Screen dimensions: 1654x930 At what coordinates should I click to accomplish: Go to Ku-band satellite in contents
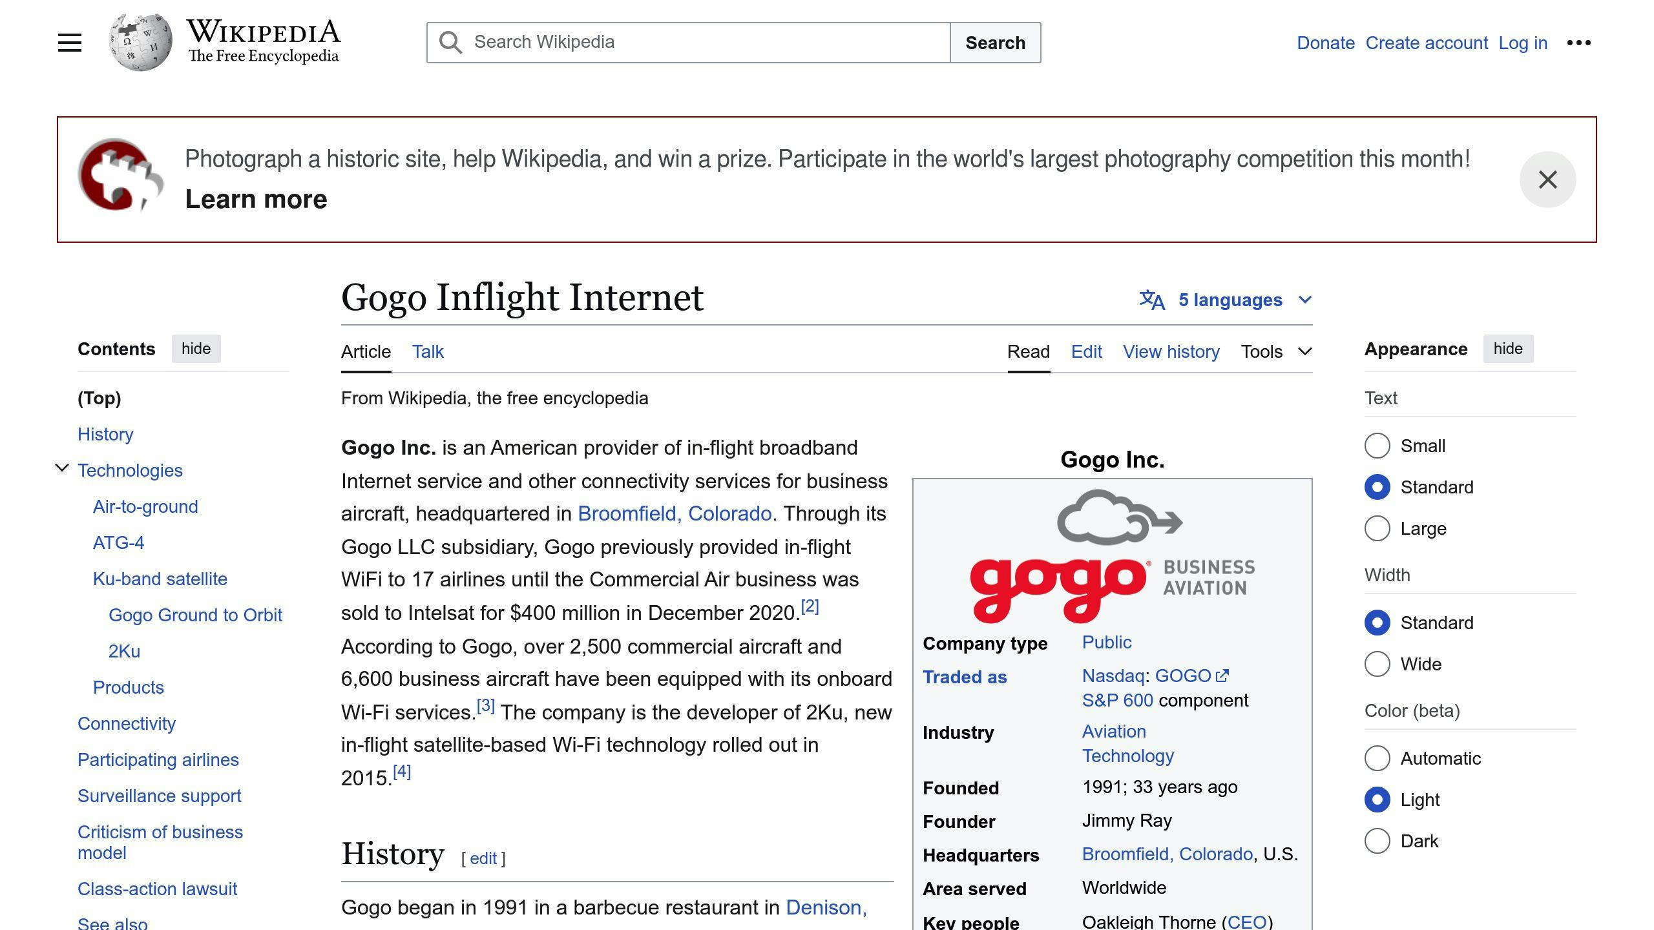pos(160,579)
